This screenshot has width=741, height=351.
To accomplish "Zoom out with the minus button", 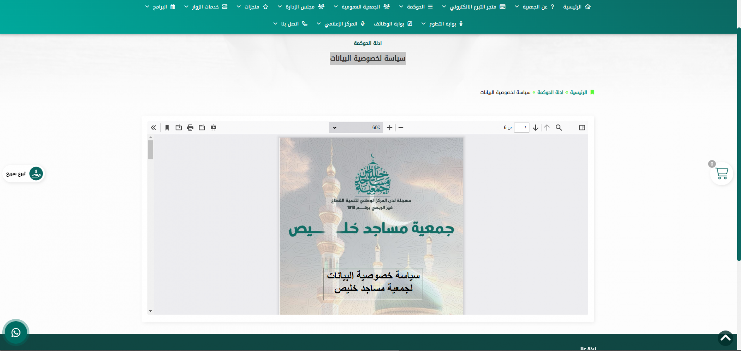I will pyautogui.click(x=401, y=128).
